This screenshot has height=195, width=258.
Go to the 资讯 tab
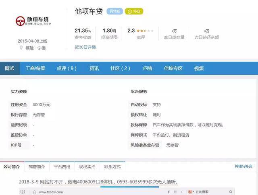[94, 68]
